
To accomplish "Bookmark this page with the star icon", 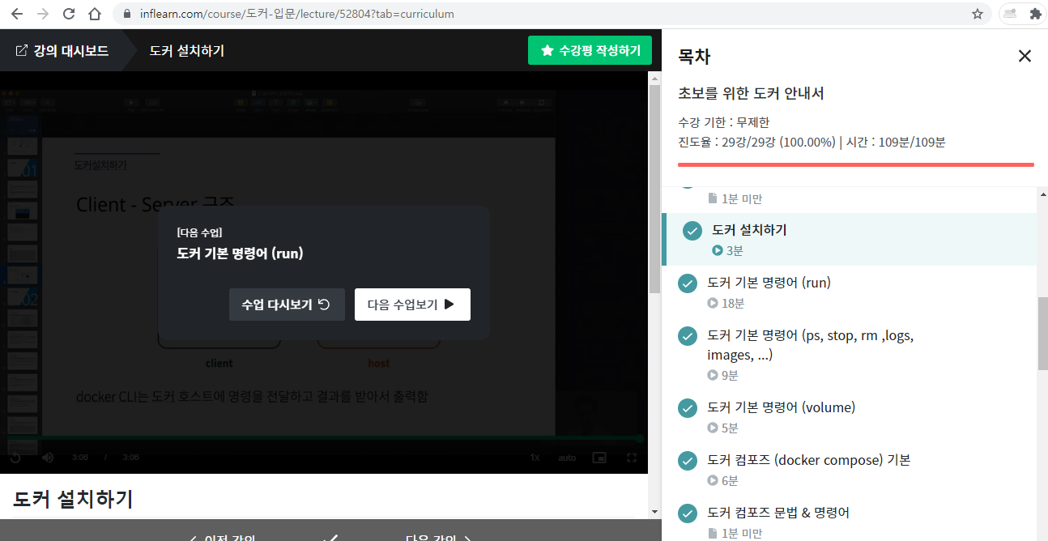I will pyautogui.click(x=978, y=14).
